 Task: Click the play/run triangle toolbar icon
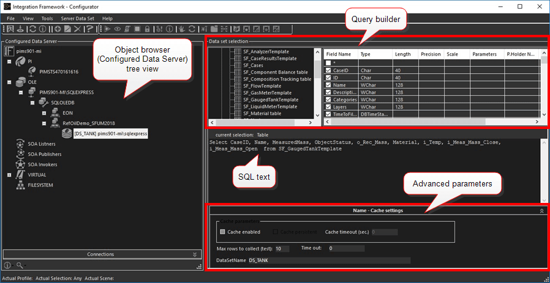tap(107, 29)
